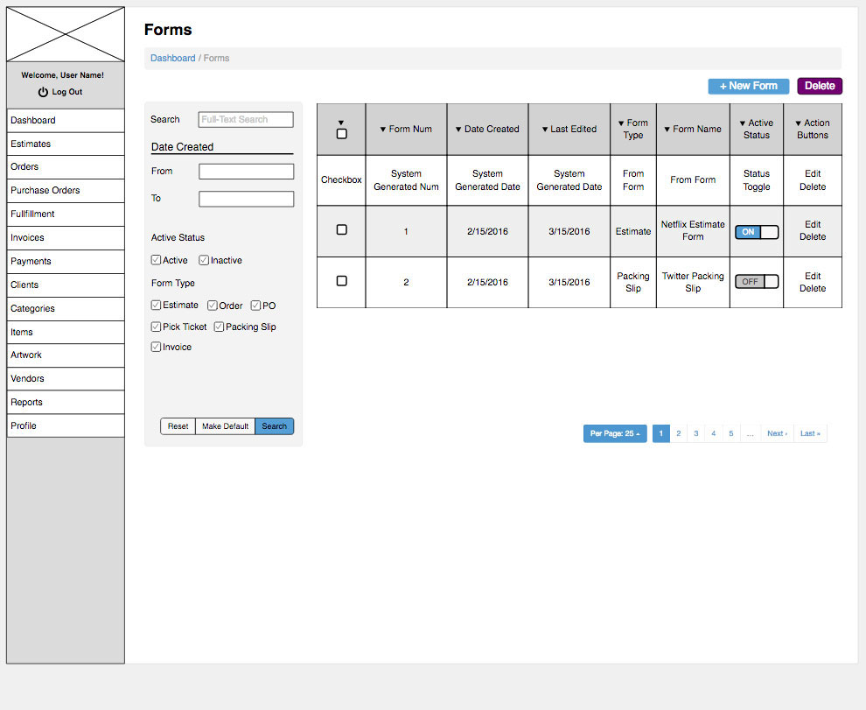Uncheck the Inactive status checkbox
This screenshot has height=710, width=866.
[204, 260]
